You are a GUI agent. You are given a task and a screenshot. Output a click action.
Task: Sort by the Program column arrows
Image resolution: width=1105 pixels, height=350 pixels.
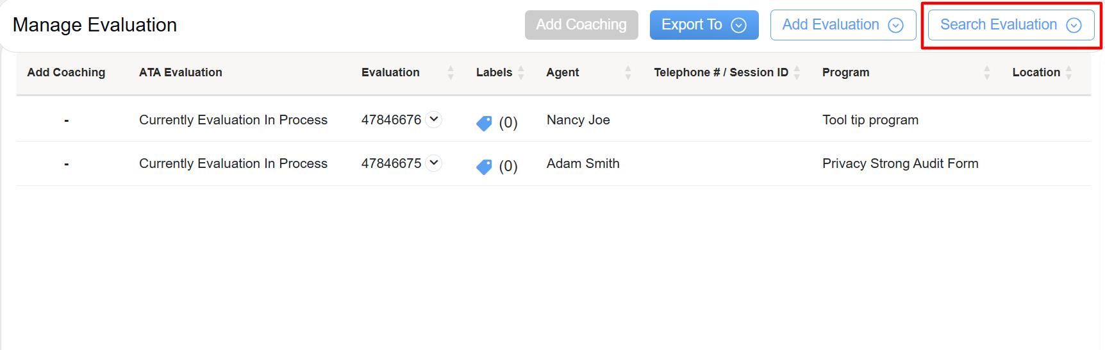[987, 72]
